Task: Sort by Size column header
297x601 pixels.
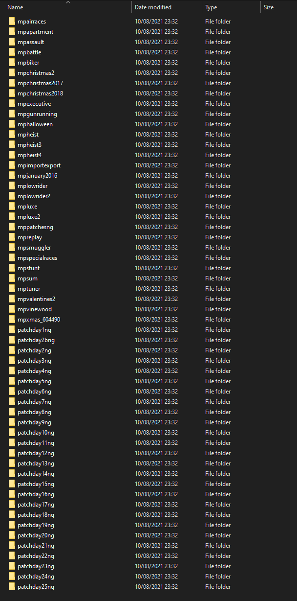Action: 278,7
